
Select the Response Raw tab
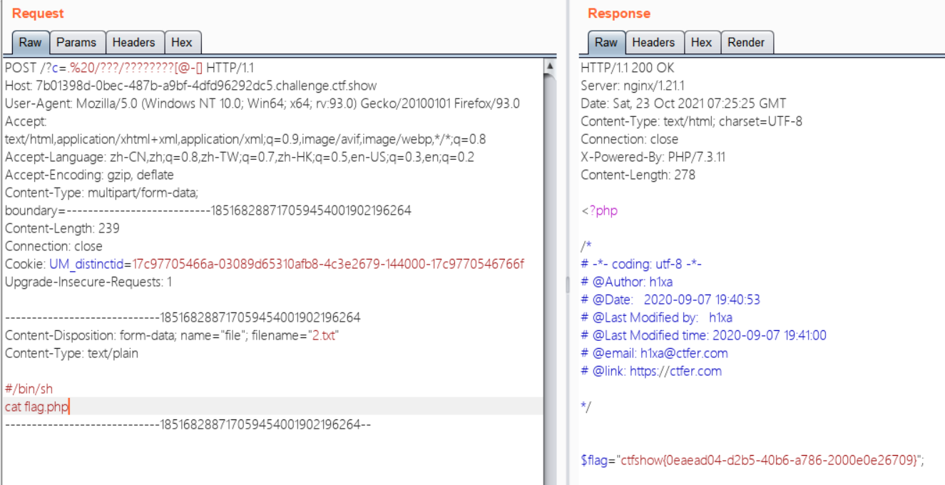pyautogui.click(x=606, y=42)
